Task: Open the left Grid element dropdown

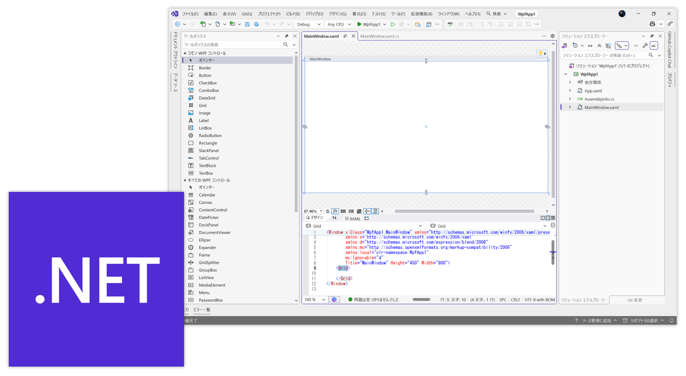Action: click(364, 226)
